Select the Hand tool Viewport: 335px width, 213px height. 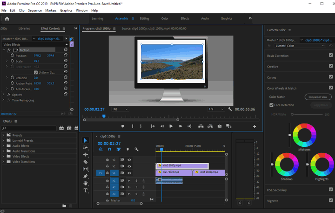(86, 183)
